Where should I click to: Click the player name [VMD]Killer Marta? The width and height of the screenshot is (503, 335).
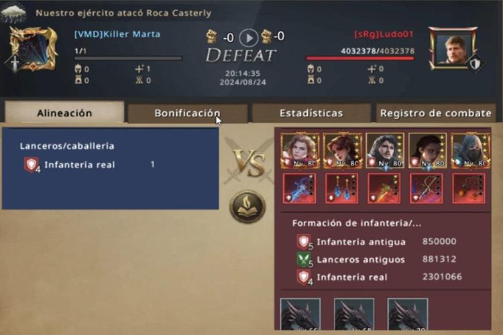point(117,34)
